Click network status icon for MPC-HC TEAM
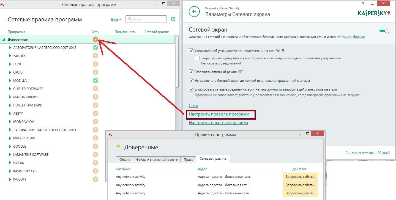The width and height of the screenshot is (396, 200). tap(95, 138)
